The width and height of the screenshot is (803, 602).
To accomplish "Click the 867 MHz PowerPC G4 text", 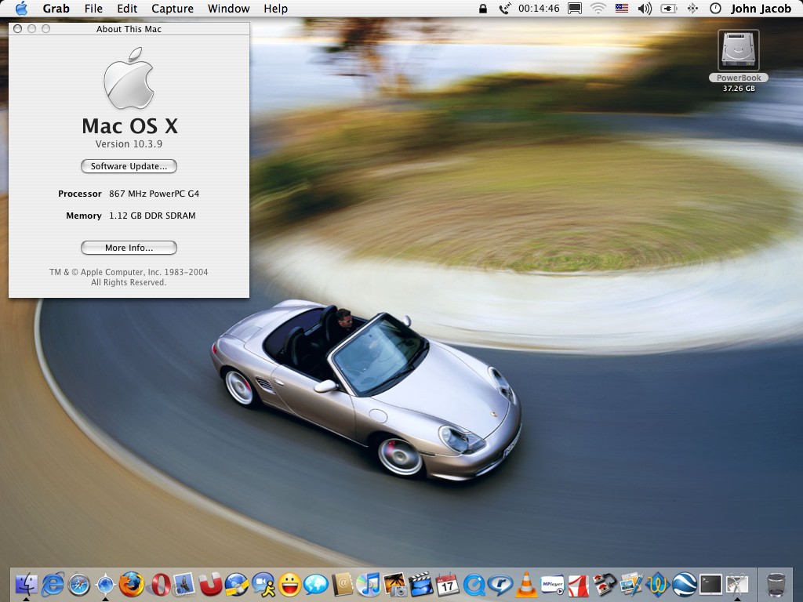I will (154, 194).
